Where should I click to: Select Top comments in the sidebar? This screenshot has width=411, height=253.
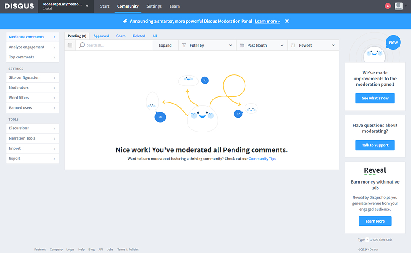click(33, 57)
